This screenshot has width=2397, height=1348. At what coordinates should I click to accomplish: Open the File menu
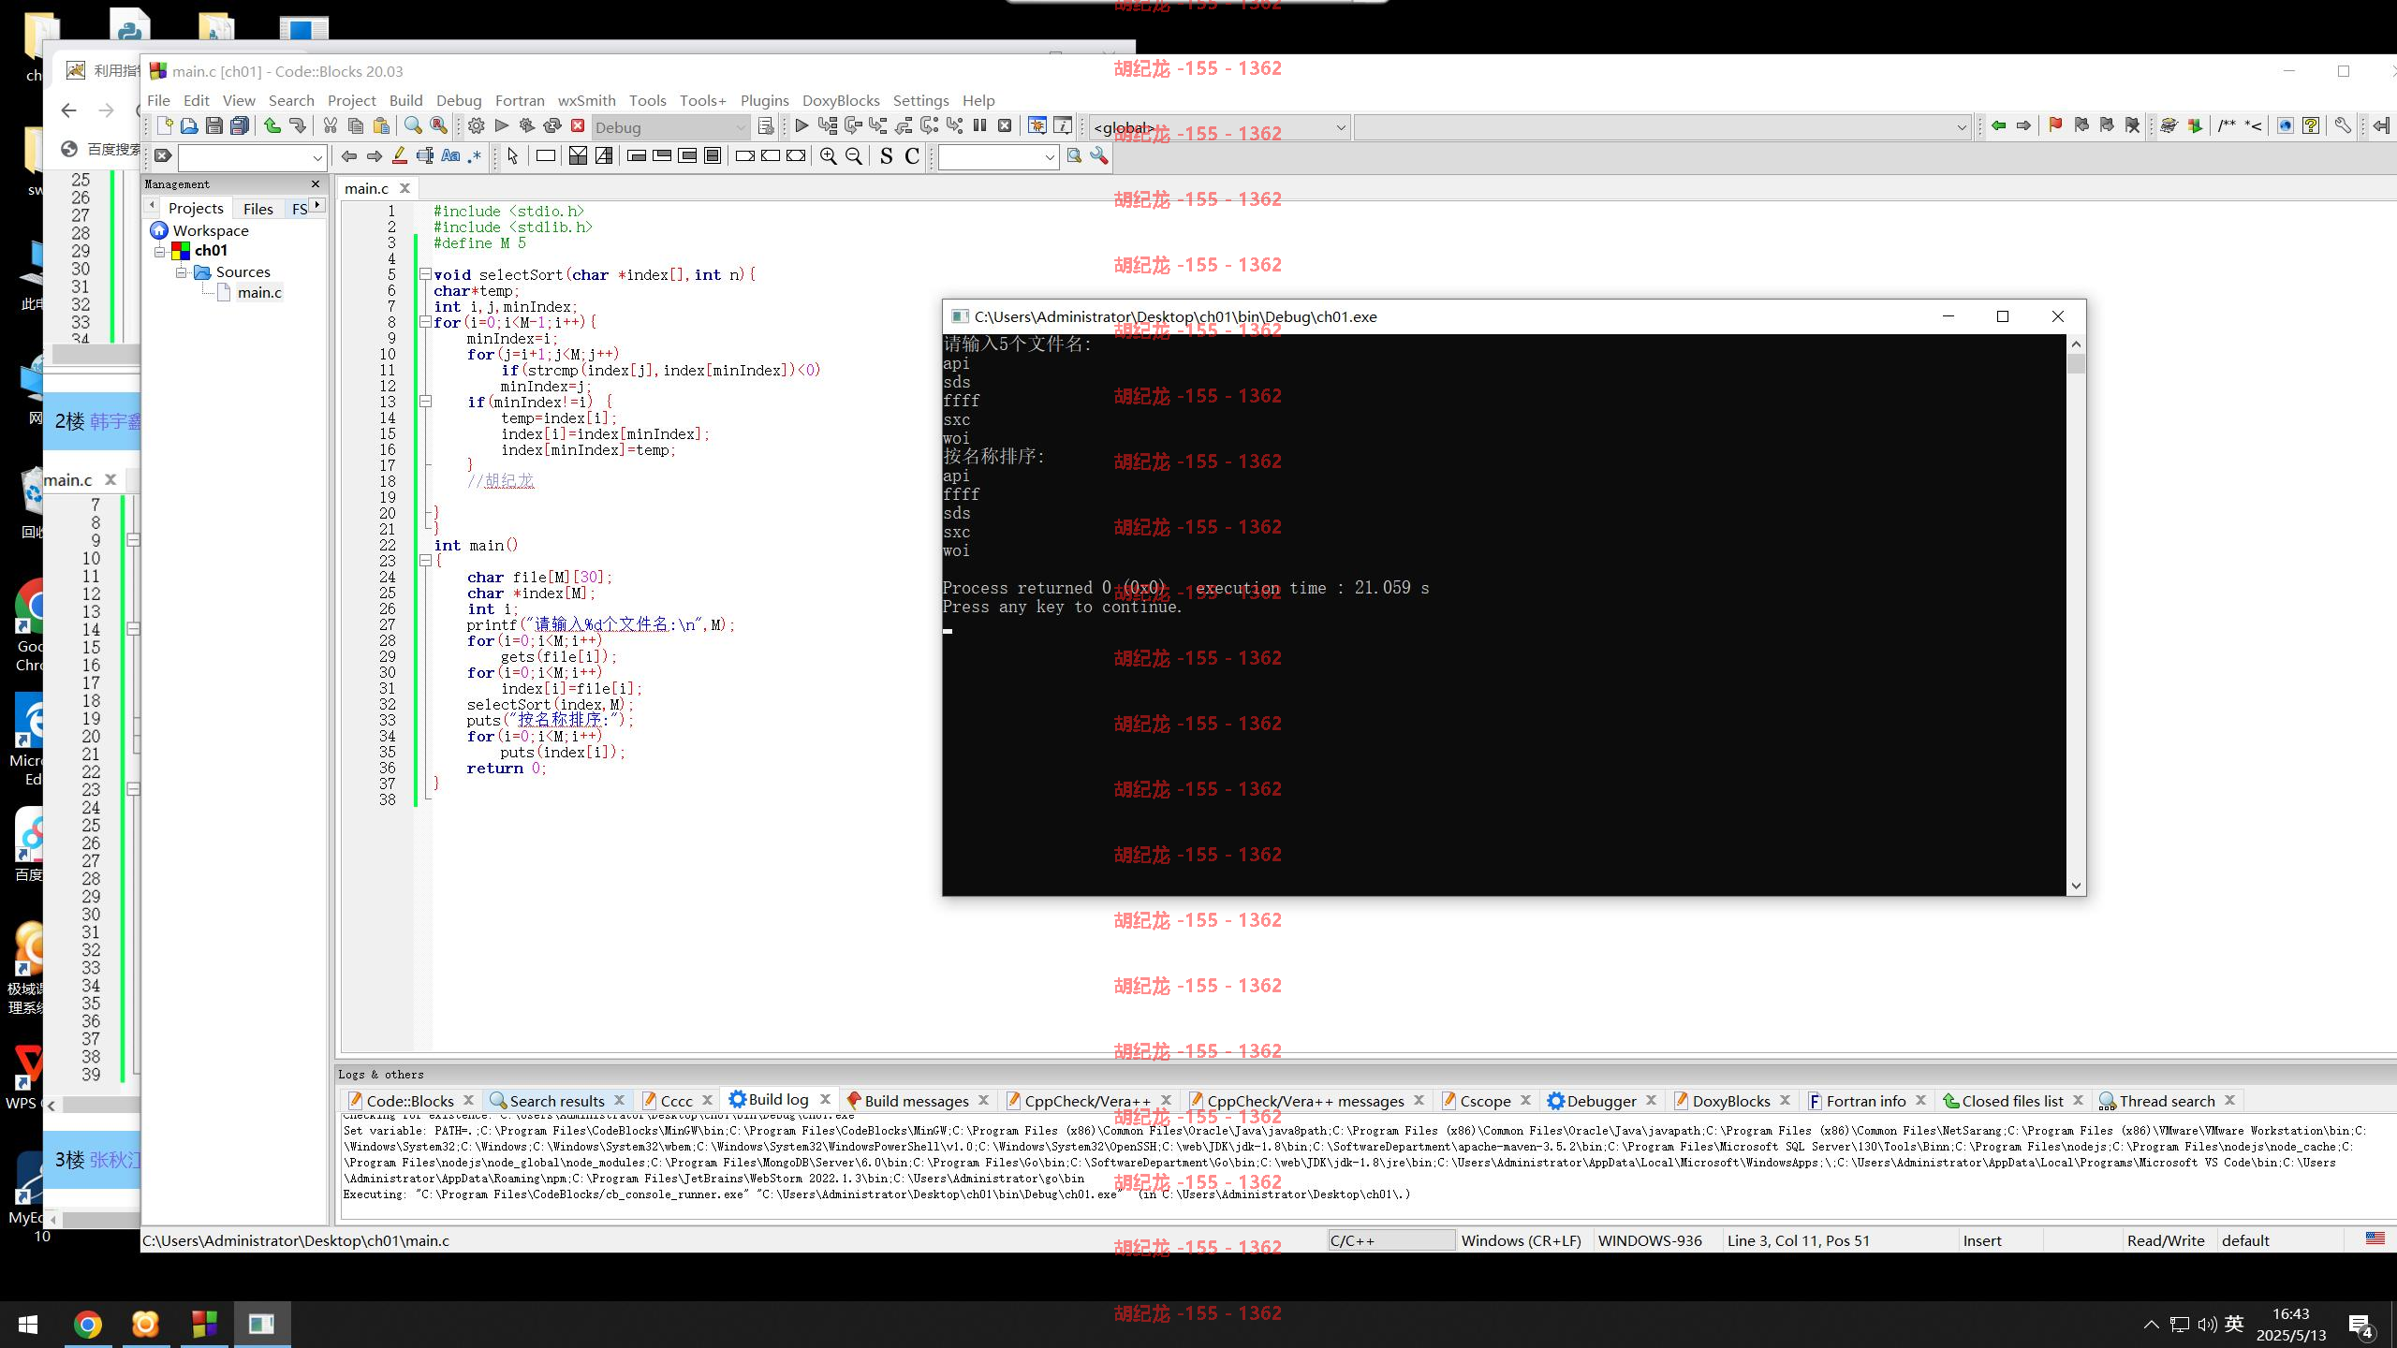pos(158,100)
